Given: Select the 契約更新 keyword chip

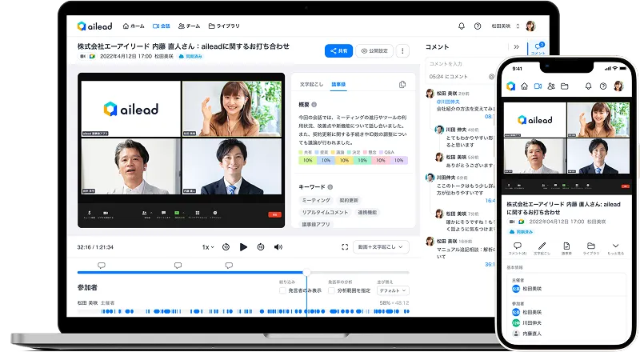Looking at the screenshot, I should pyautogui.click(x=349, y=200).
